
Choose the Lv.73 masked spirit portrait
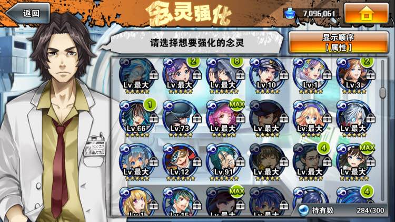coord(181,118)
